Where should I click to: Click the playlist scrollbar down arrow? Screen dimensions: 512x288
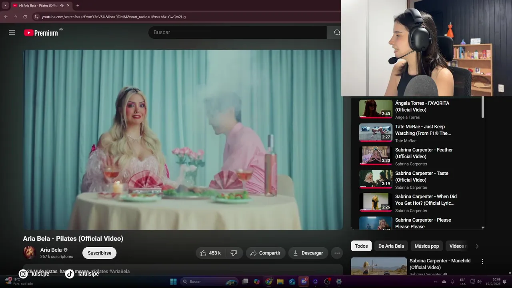coord(483,227)
